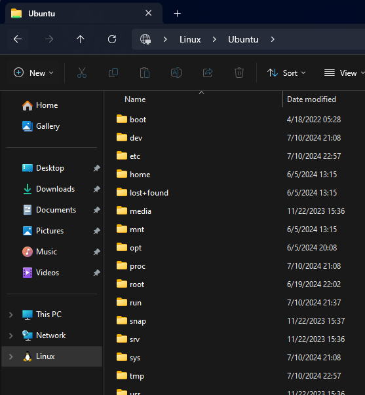Open Home in the navigation pane
This screenshot has width=365, height=395.
40,105
